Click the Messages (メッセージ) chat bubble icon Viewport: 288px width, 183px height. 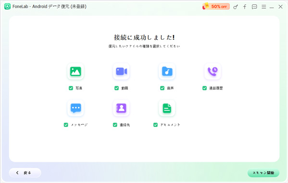pyautogui.click(x=75, y=108)
